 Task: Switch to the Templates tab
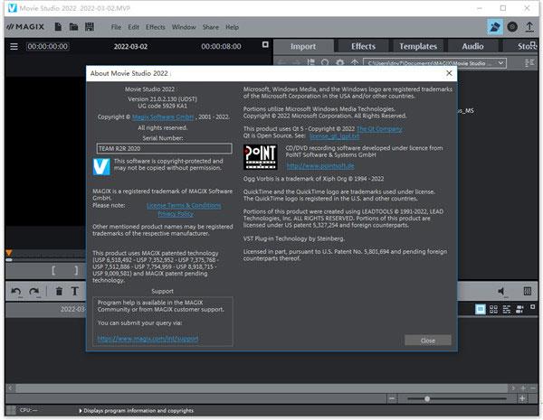coord(418,46)
